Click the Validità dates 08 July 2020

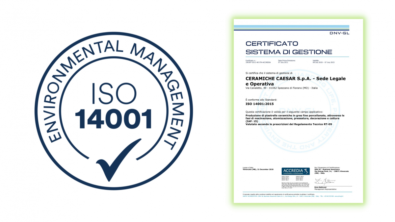324,62
